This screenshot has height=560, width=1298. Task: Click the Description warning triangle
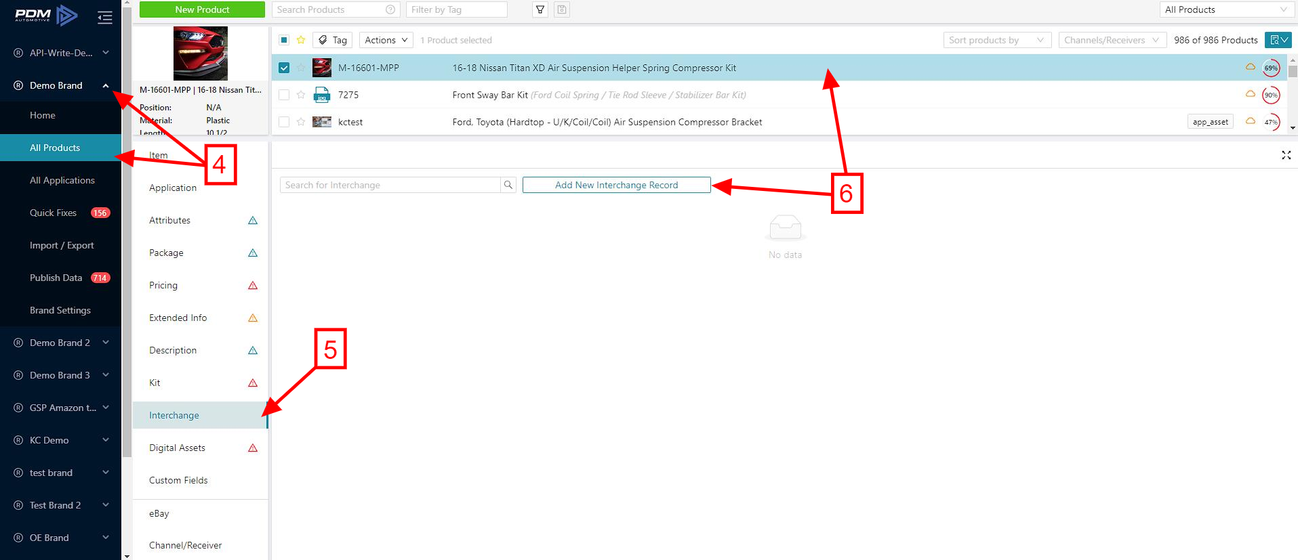pyautogui.click(x=253, y=350)
